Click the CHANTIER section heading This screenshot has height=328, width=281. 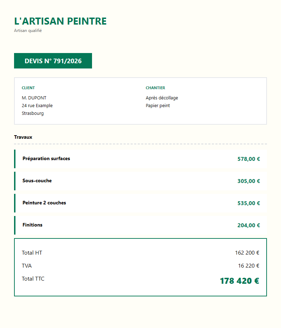pos(155,88)
